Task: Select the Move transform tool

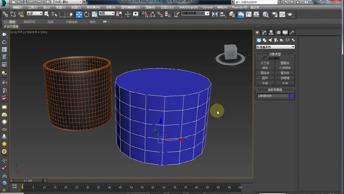Action: (79, 14)
